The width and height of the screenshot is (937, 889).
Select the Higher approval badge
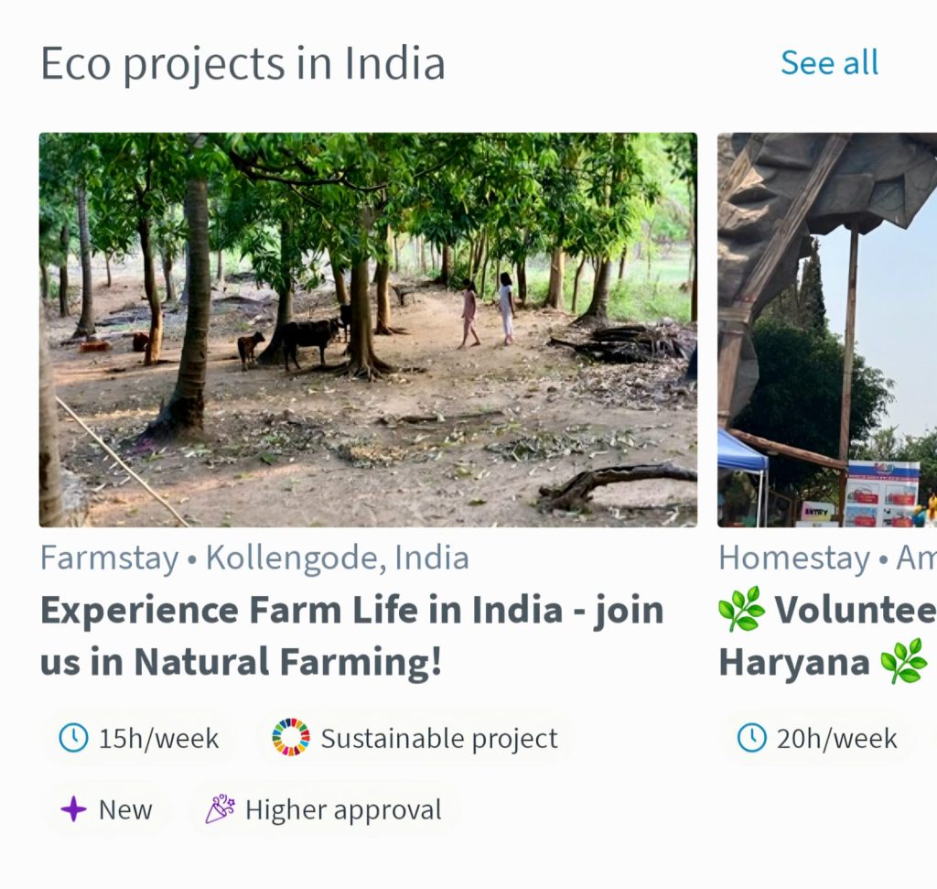[324, 809]
